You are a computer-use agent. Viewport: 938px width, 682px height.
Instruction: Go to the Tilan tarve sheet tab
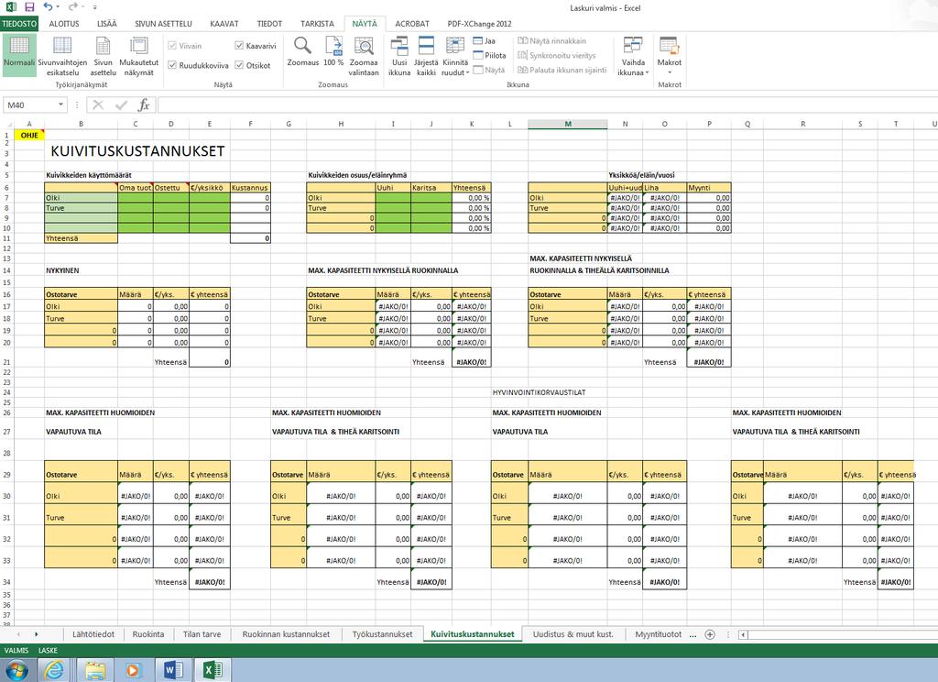pyautogui.click(x=202, y=634)
